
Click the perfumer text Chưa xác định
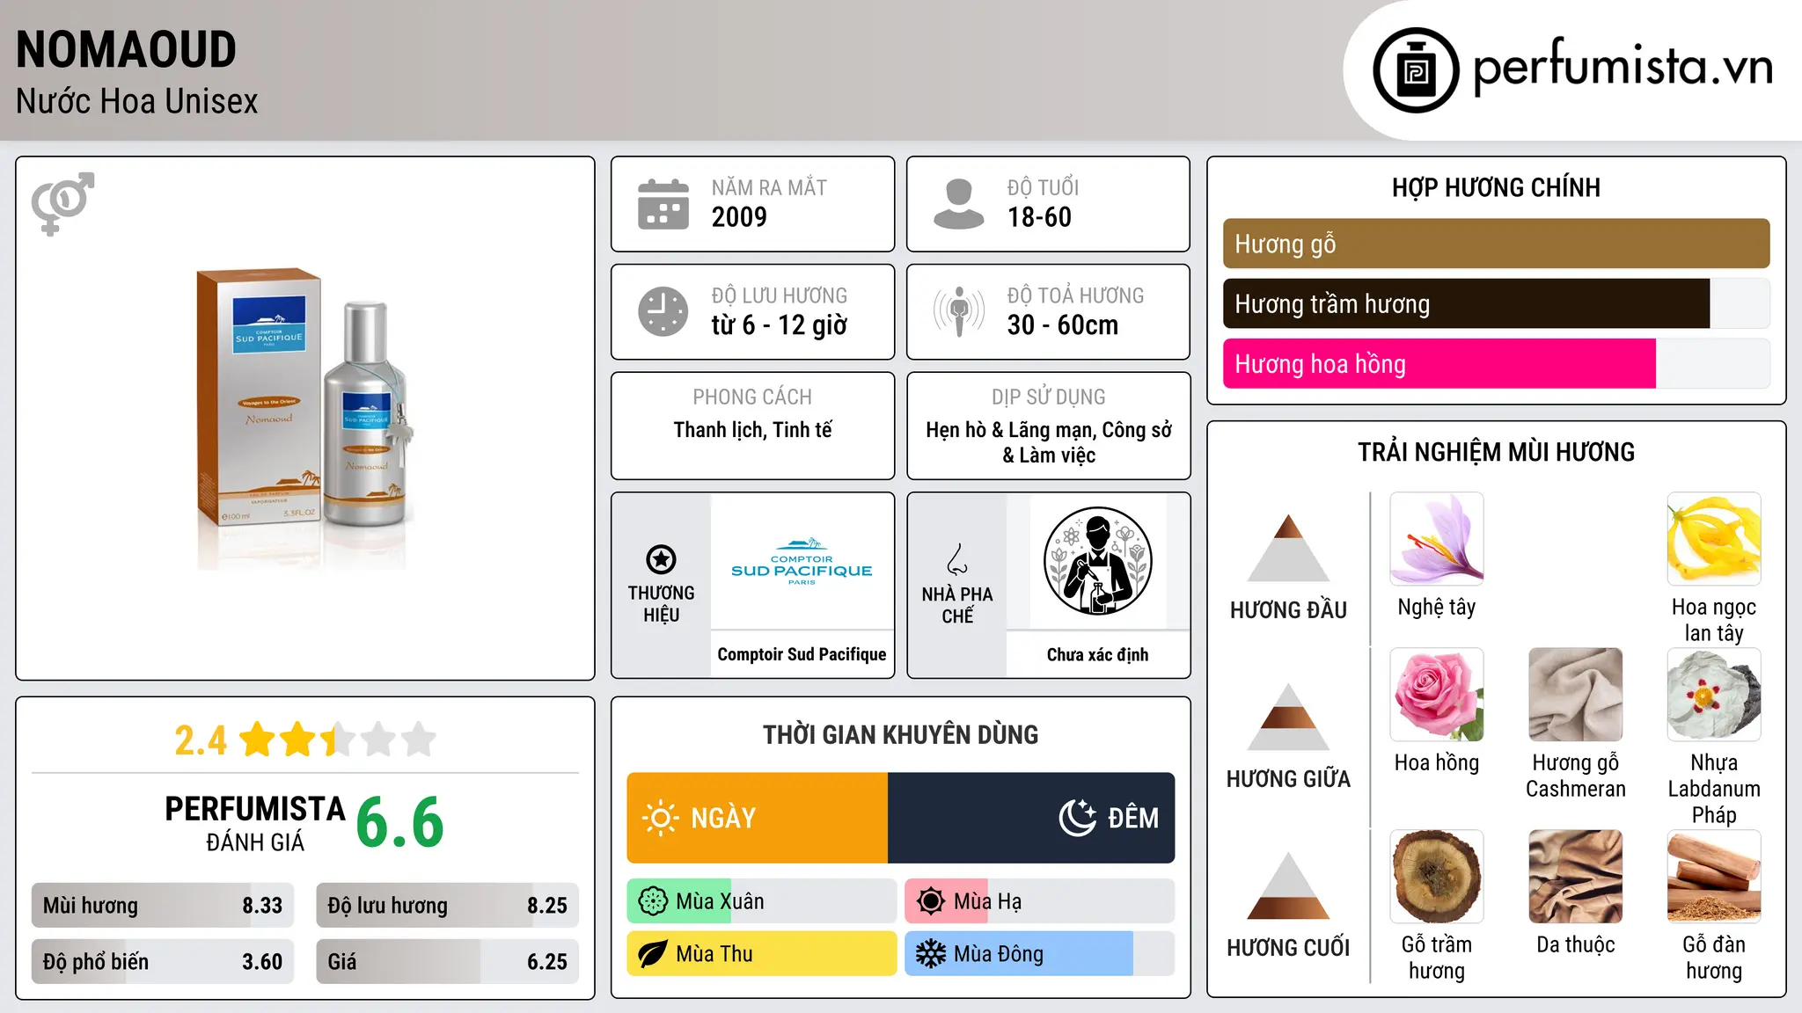coord(1097,654)
